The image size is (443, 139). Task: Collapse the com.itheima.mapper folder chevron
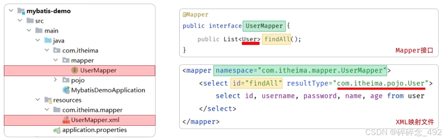(47, 110)
